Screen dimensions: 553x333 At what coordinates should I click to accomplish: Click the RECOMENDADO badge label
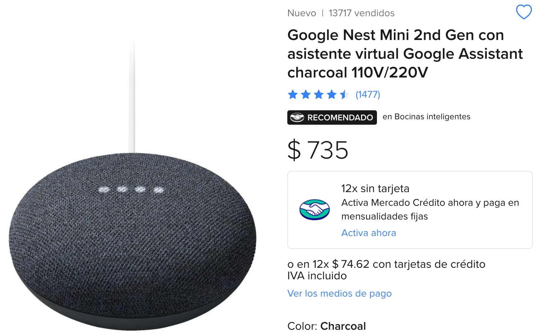[x=340, y=118]
